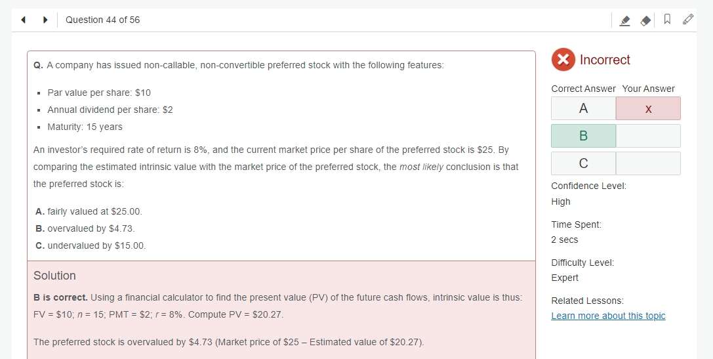The height and width of the screenshot is (359, 713).
Task: Select option A fairly valued at $25.00
Action: tap(89, 211)
